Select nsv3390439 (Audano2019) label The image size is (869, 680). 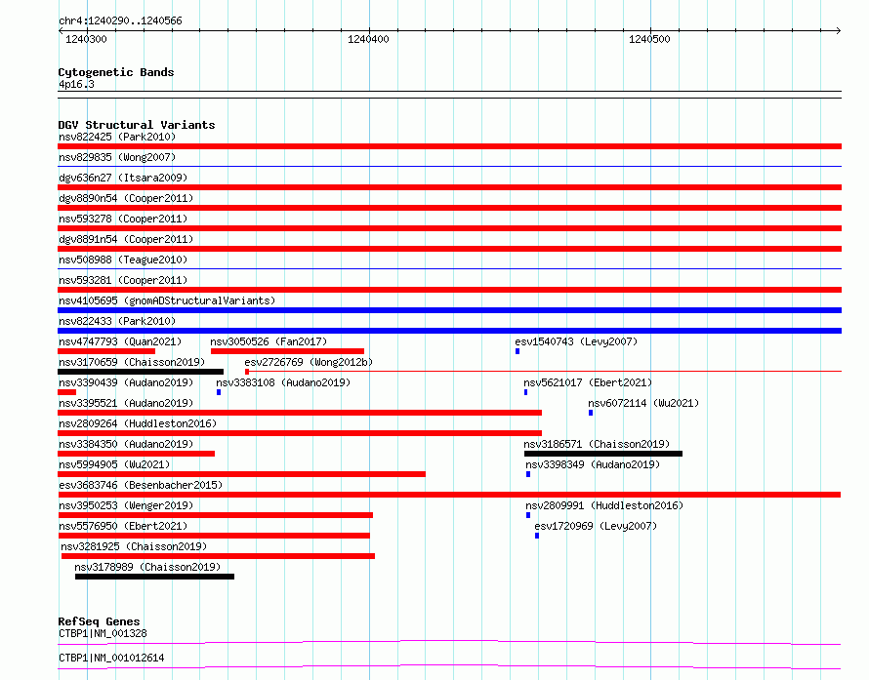pos(126,382)
